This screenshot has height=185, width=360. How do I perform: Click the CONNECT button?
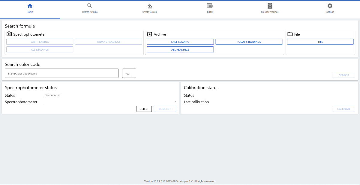tap(165, 109)
